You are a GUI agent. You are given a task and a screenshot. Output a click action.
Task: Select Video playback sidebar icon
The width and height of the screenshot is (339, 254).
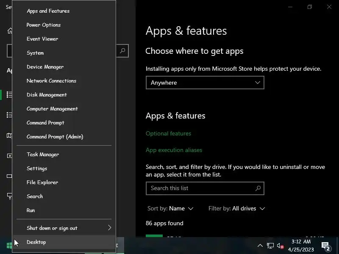click(x=9, y=176)
